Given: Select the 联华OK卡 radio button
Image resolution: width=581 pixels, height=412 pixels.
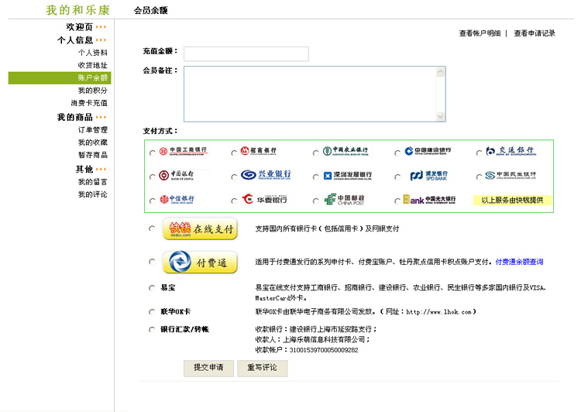Looking at the screenshot, I should point(152,312).
